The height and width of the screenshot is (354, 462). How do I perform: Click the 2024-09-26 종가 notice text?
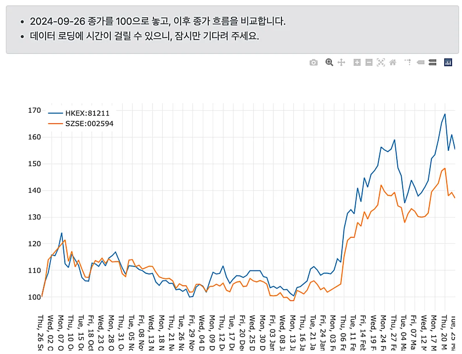(158, 21)
